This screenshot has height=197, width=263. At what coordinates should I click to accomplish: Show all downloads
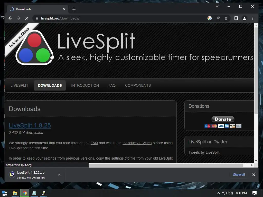tap(239, 174)
